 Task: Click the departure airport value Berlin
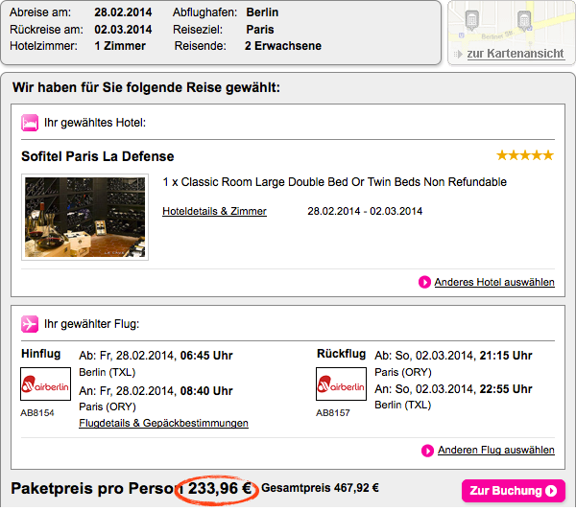pyautogui.click(x=262, y=12)
